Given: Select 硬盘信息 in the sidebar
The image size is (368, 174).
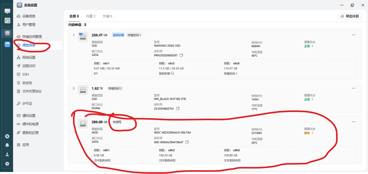Looking at the screenshot, I should tap(38, 45).
